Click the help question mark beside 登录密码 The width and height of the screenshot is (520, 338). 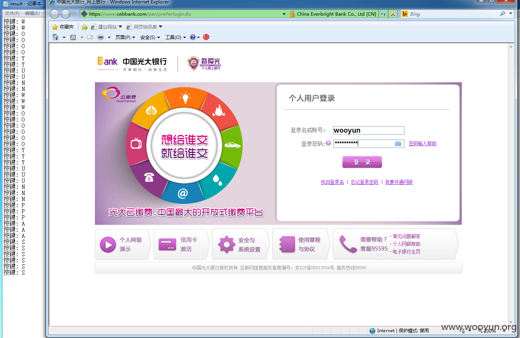328,143
